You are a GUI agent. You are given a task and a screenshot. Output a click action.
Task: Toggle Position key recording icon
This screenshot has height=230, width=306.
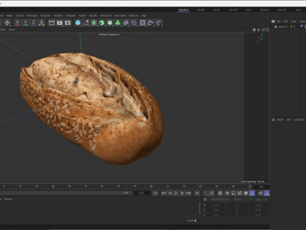pyautogui.click(x=227, y=193)
